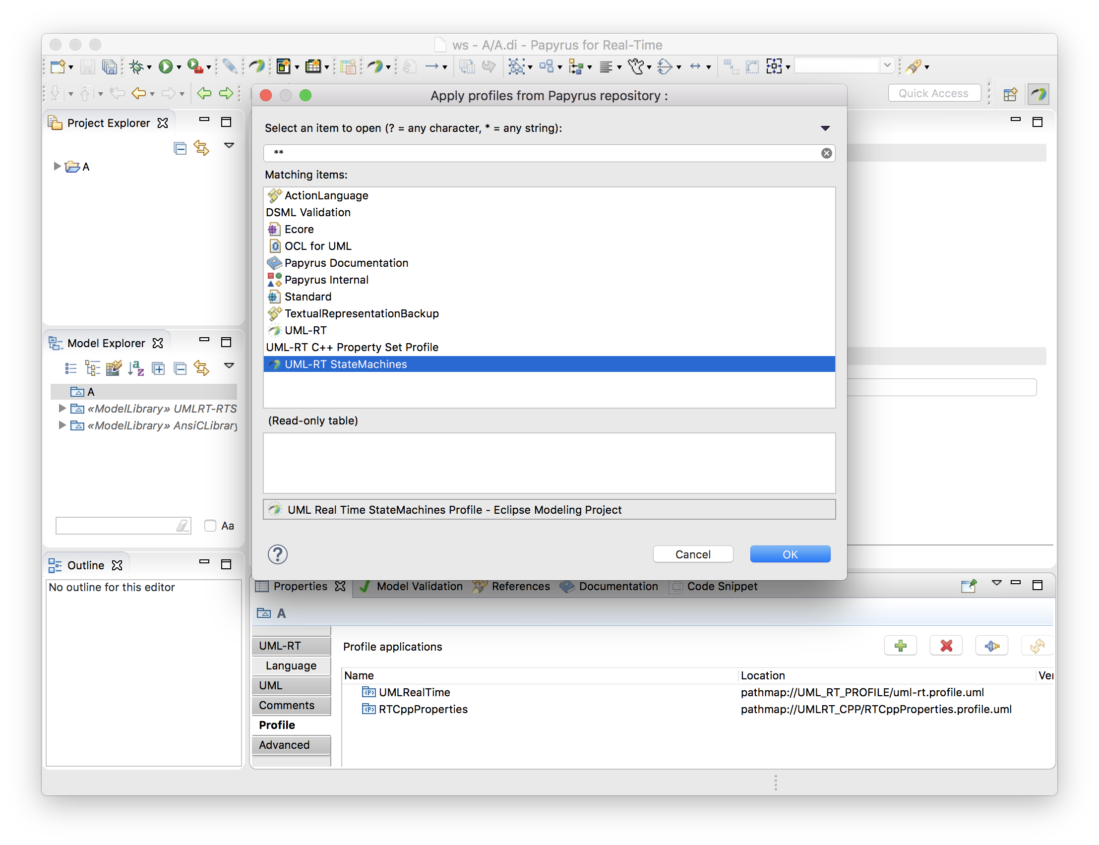
Task: Select the UML-RT properties section
Action: coord(291,645)
